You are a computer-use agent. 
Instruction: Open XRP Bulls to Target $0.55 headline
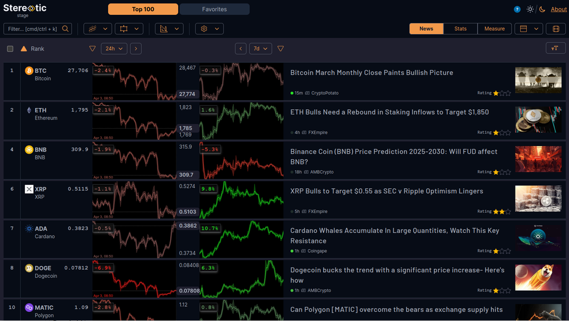click(386, 191)
